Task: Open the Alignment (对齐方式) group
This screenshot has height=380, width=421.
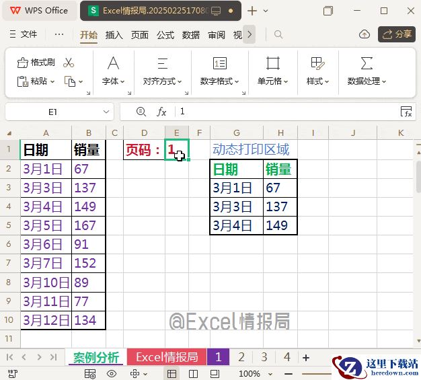Action: point(162,71)
